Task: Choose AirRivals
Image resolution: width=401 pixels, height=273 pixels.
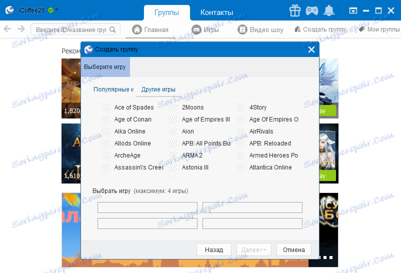Action: click(261, 131)
